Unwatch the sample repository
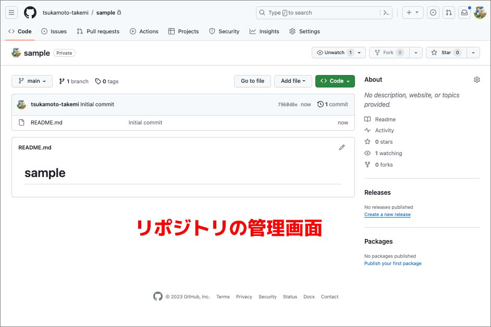 (x=334, y=53)
